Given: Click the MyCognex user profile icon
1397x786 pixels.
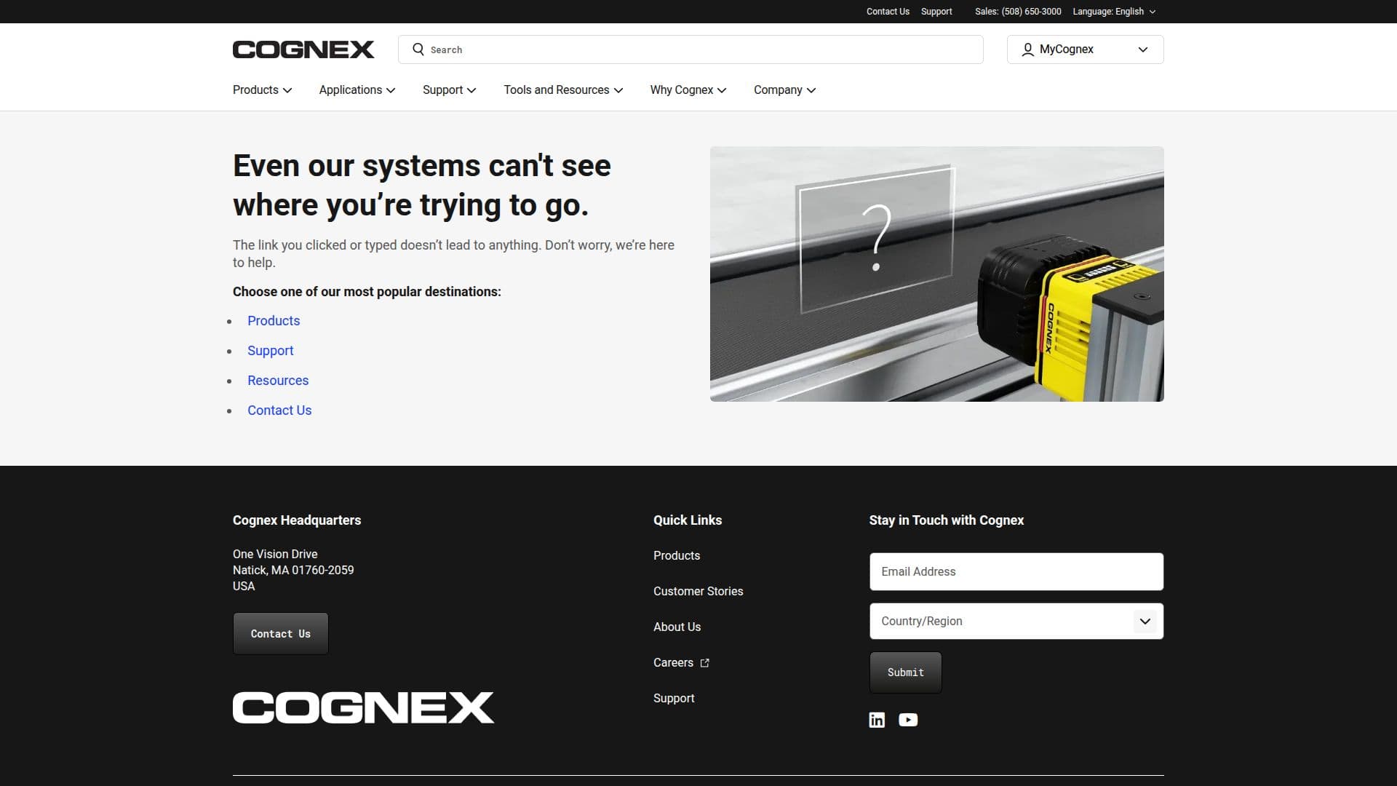Looking at the screenshot, I should [1027, 49].
